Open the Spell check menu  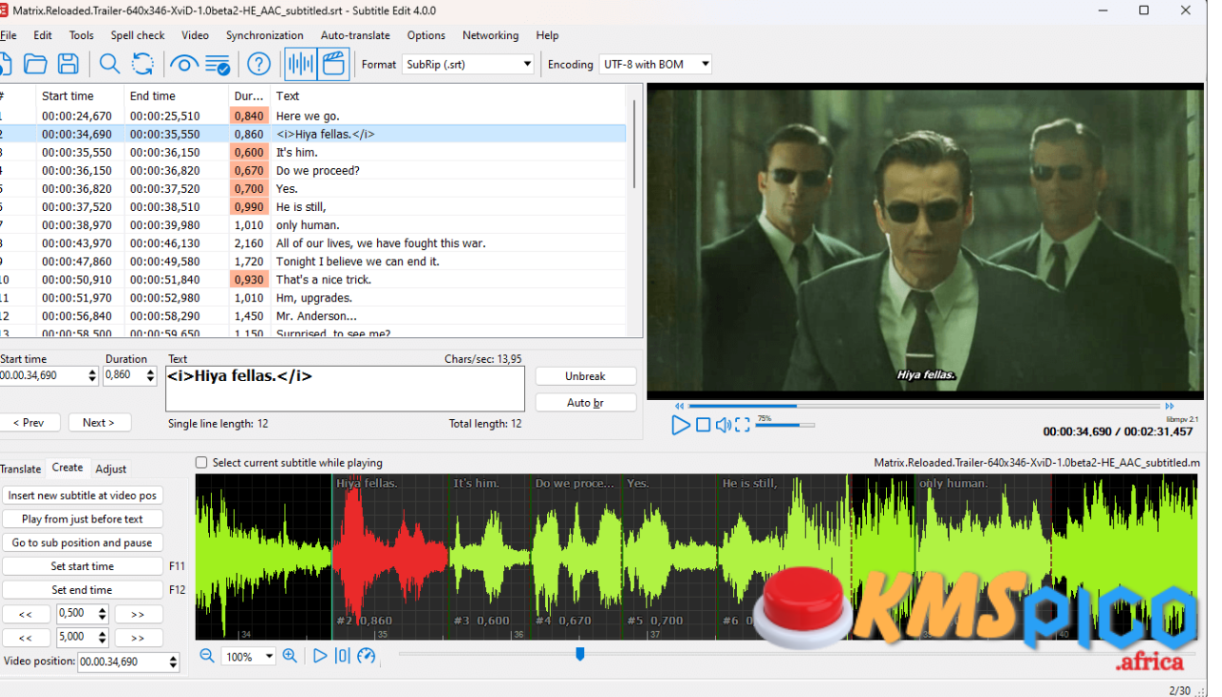click(x=137, y=35)
